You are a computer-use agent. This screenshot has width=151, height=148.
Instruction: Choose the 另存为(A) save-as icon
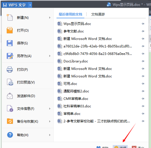coord(10,56)
